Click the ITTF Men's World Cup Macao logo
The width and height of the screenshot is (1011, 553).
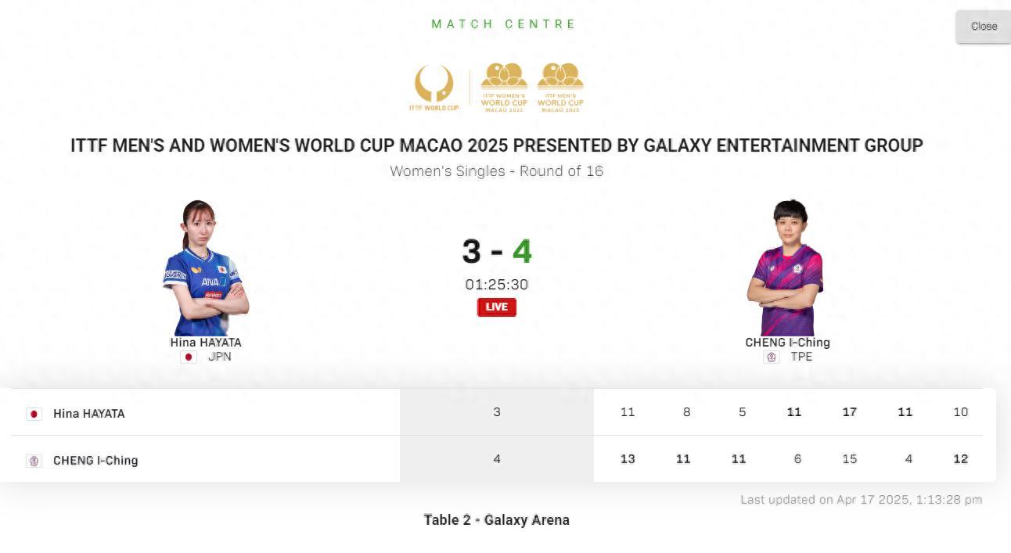coord(560,88)
